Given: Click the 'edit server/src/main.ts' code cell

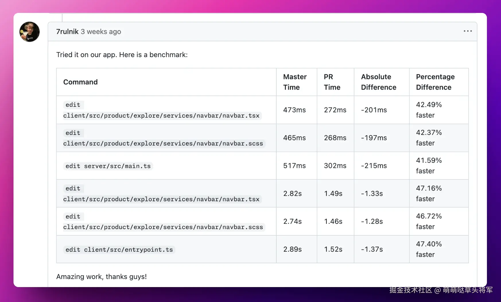Looking at the screenshot, I should 108,166.
